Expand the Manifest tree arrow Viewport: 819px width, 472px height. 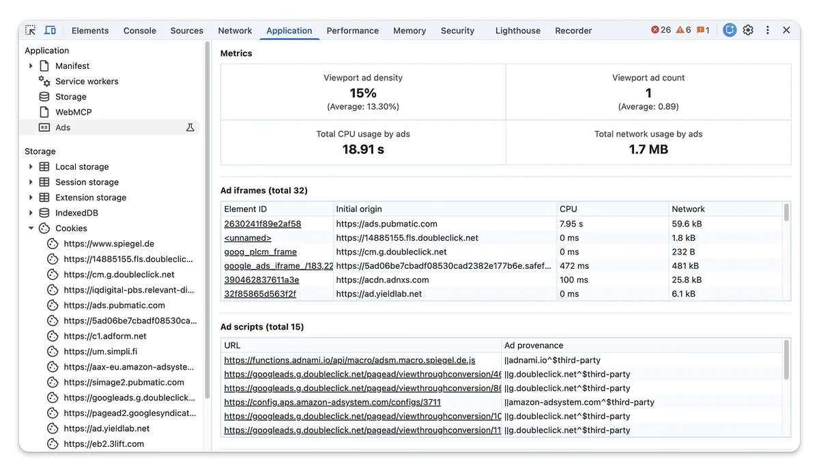click(31, 66)
